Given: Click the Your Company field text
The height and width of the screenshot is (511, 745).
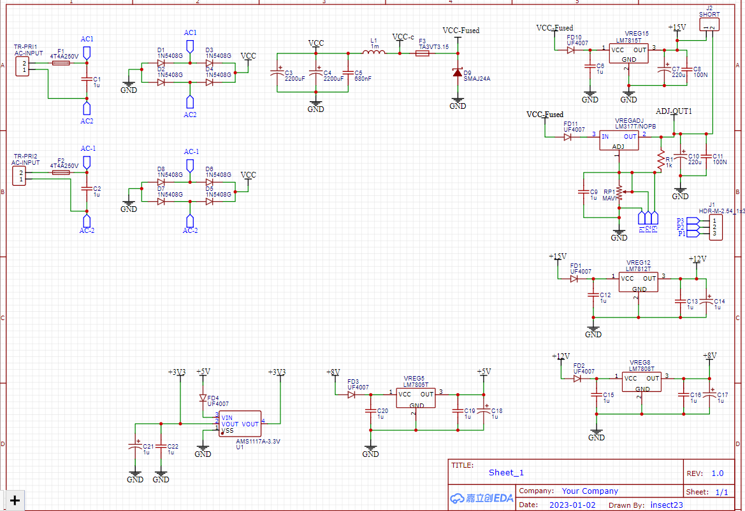Looking at the screenshot, I should [589, 491].
